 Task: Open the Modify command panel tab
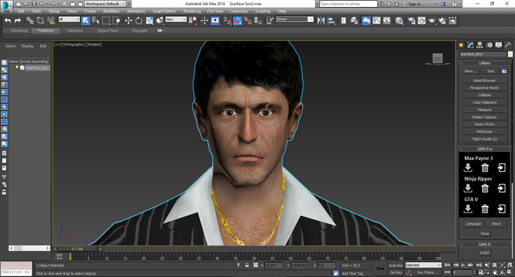coord(471,45)
